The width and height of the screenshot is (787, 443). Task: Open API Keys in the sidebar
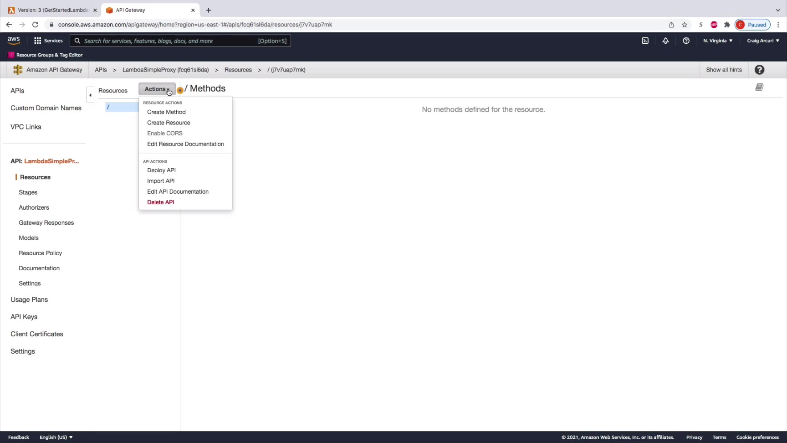(24, 317)
